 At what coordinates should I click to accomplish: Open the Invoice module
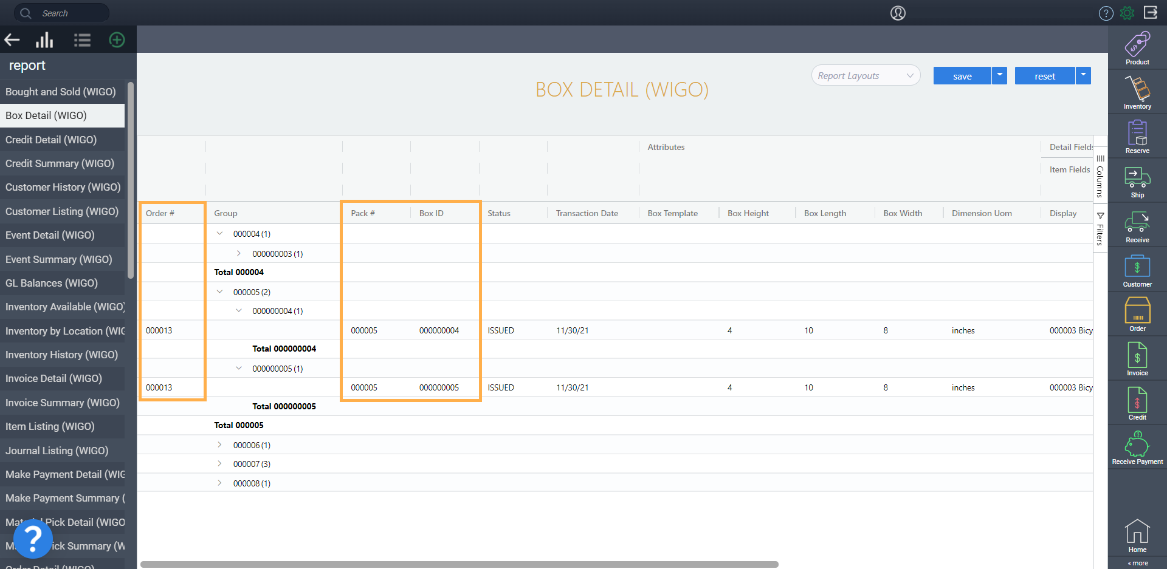pyautogui.click(x=1137, y=359)
